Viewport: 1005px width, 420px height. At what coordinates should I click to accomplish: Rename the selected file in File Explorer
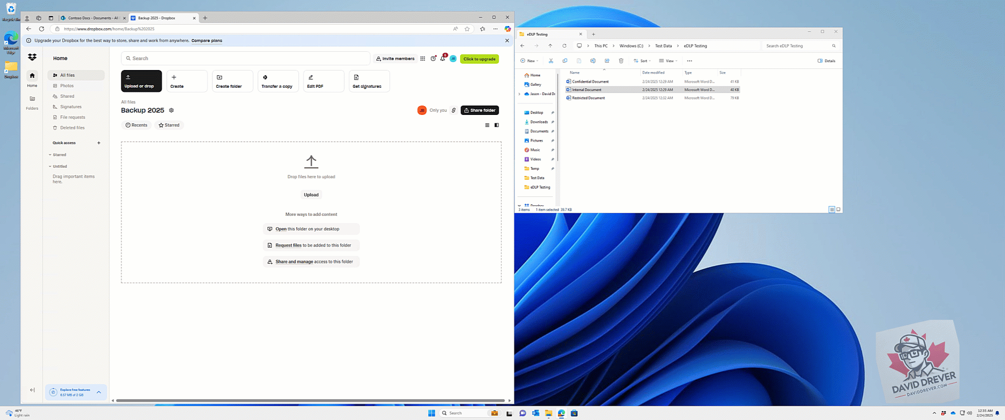tap(593, 61)
